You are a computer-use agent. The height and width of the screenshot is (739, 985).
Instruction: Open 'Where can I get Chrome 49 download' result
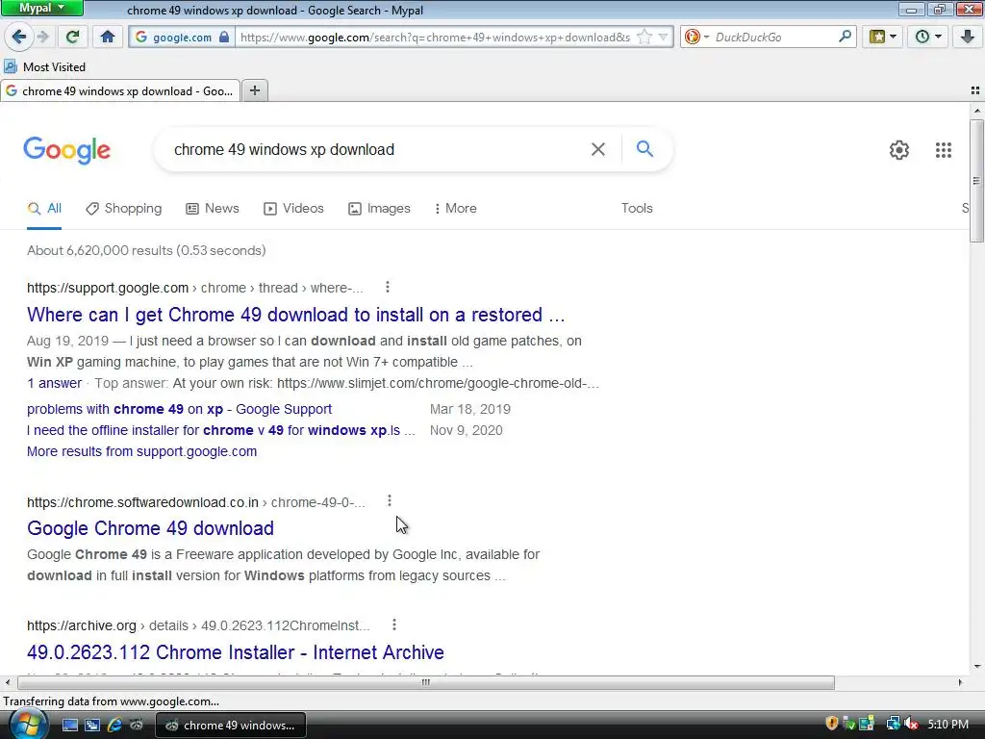click(296, 315)
